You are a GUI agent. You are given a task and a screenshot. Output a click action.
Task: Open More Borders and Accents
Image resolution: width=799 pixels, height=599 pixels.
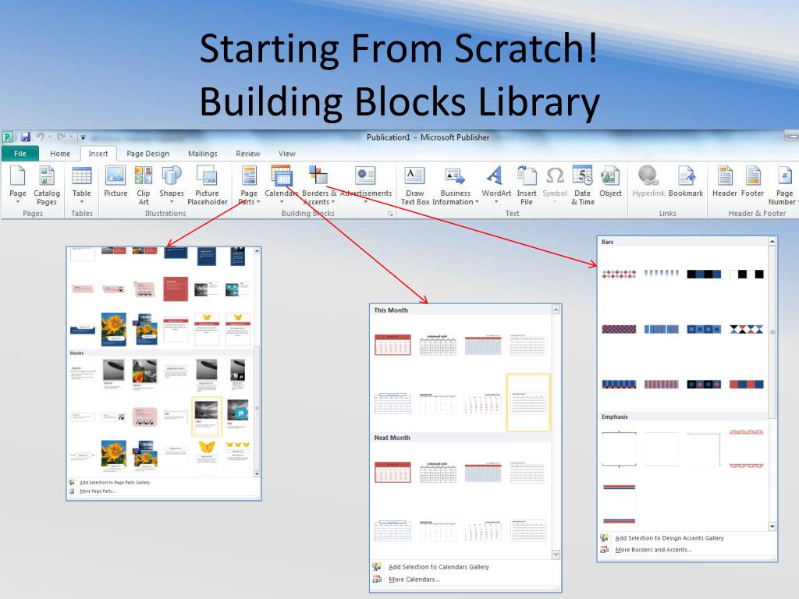653,550
